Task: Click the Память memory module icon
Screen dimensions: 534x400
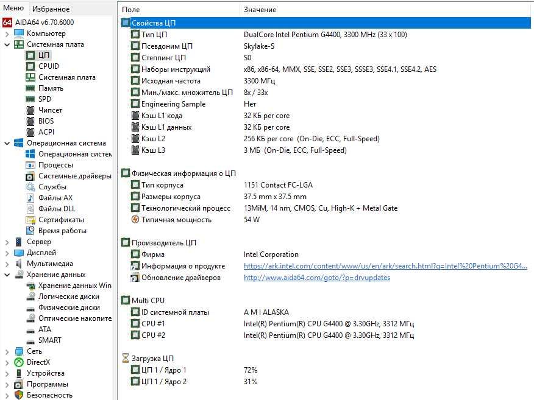Action: [x=30, y=88]
